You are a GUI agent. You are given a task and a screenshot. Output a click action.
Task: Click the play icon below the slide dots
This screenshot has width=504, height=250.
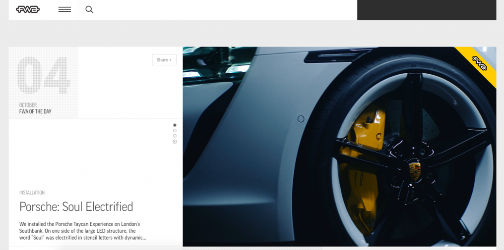175,142
